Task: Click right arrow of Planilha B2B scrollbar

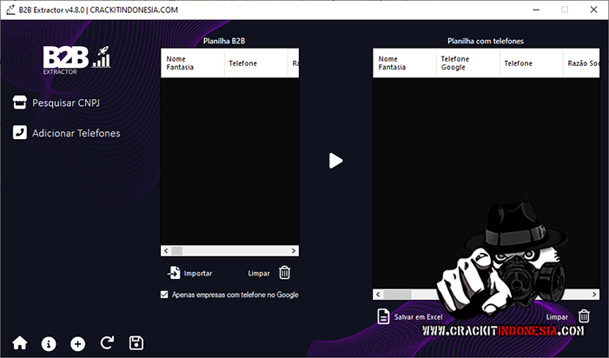Action: (295, 251)
